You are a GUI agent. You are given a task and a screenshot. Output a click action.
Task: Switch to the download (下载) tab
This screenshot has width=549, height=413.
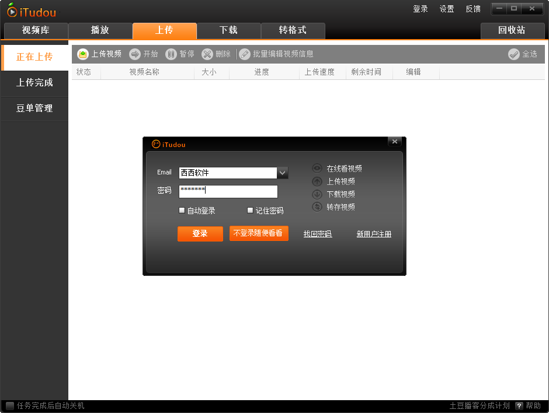(x=228, y=30)
